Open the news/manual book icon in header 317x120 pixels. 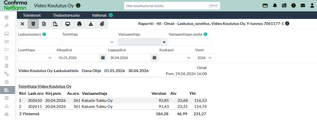[x=284, y=6]
